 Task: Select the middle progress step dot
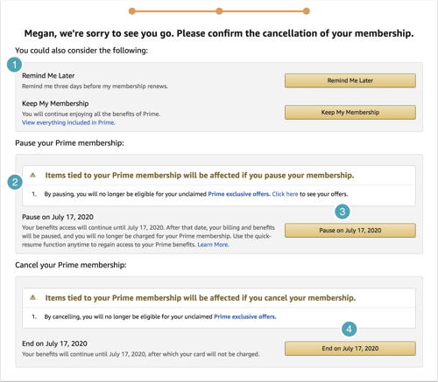click(219, 11)
